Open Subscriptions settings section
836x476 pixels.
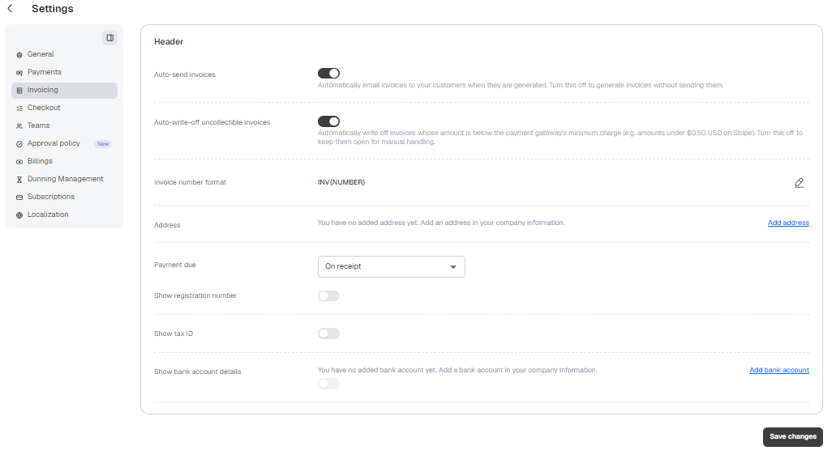[64, 197]
